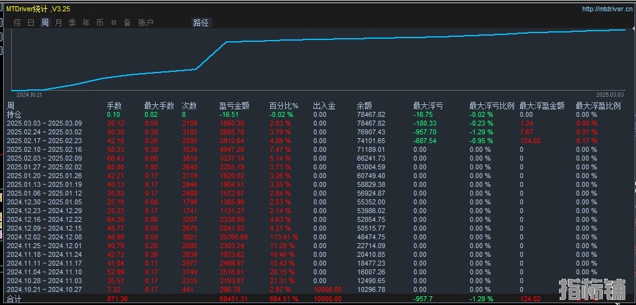Image resolution: width=636 pixels, height=305 pixels.
Task: Click max floating loss -687.54
Action: pos(425,141)
